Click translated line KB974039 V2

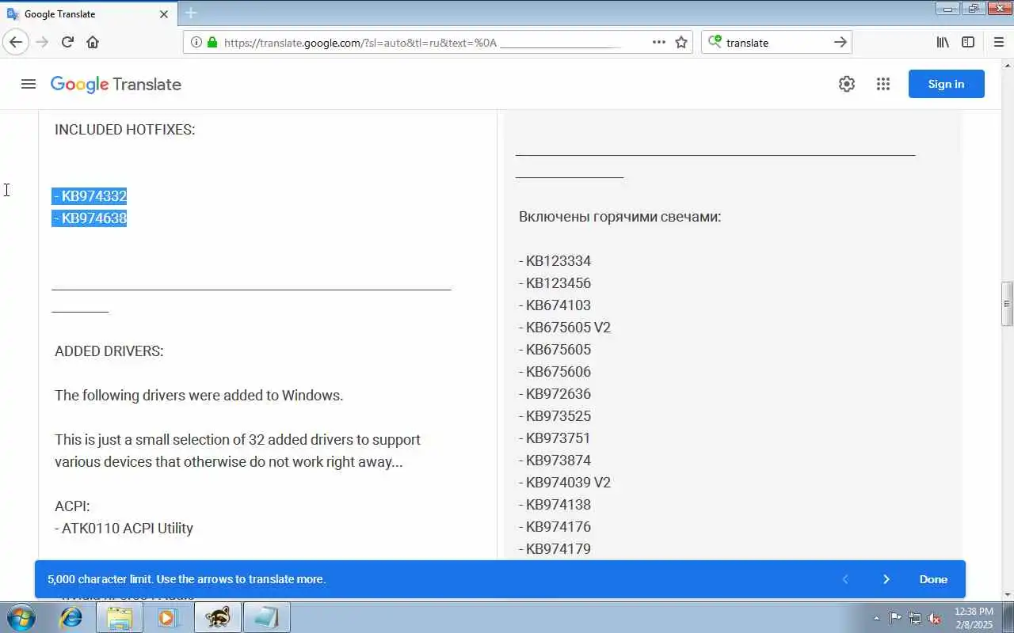pos(565,483)
